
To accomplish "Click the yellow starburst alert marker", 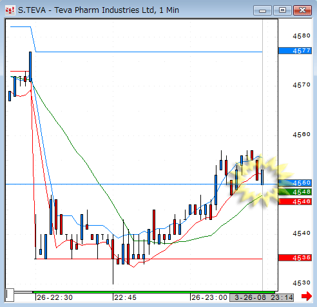I will pyautogui.click(x=261, y=181).
